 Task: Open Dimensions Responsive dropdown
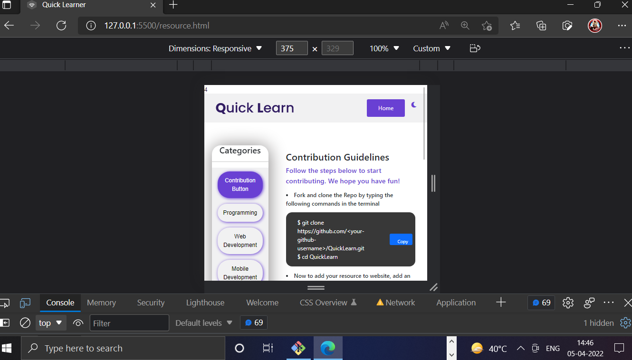[215, 48]
